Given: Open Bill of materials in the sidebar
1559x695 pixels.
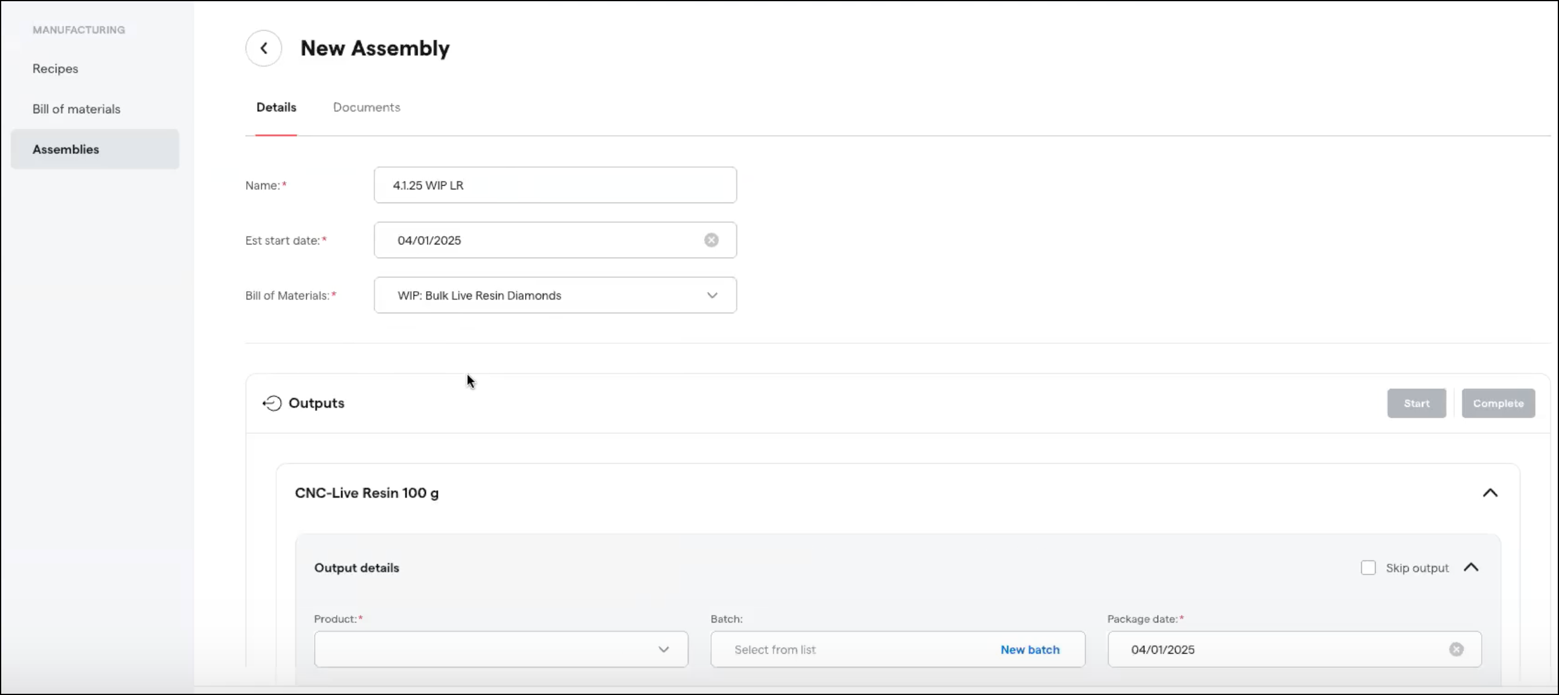Looking at the screenshot, I should click(76, 109).
